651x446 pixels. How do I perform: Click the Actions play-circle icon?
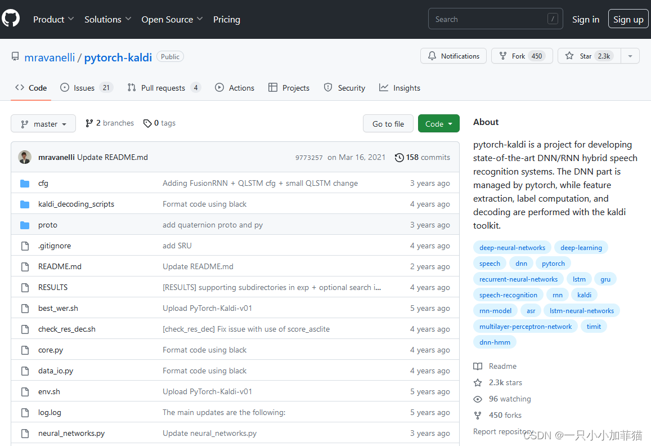click(x=219, y=87)
